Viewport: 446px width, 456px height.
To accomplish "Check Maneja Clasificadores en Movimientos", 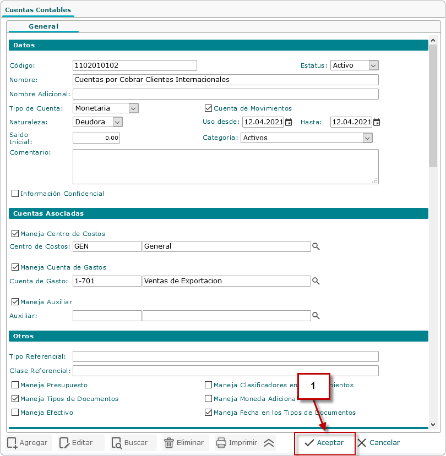I will click(208, 384).
